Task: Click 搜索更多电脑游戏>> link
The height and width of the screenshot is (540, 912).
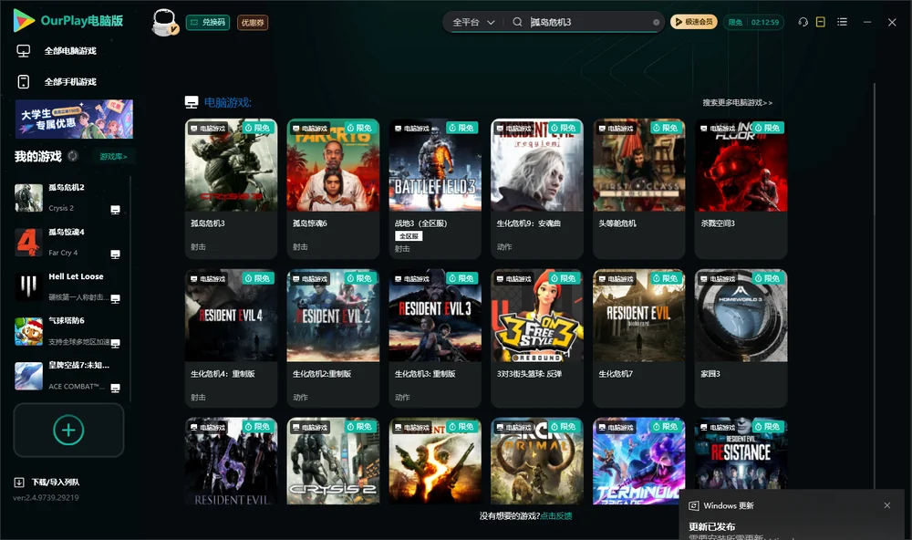Action: tap(737, 102)
